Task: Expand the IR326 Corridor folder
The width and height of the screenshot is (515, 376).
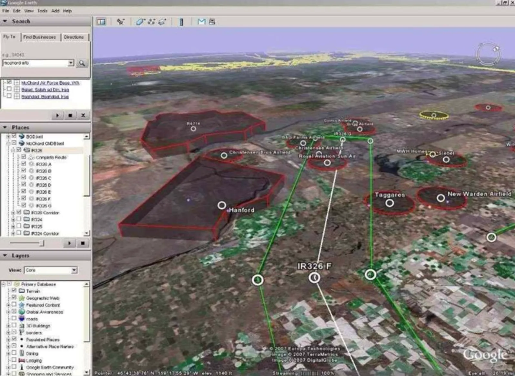Action: click(13, 213)
